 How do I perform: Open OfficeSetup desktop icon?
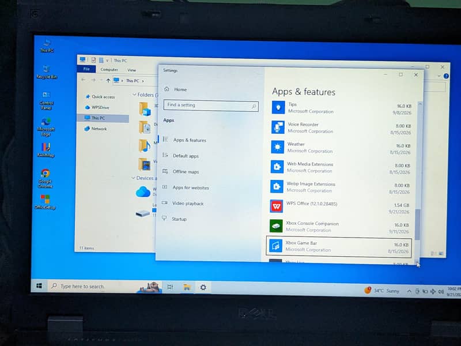(x=45, y=201)
